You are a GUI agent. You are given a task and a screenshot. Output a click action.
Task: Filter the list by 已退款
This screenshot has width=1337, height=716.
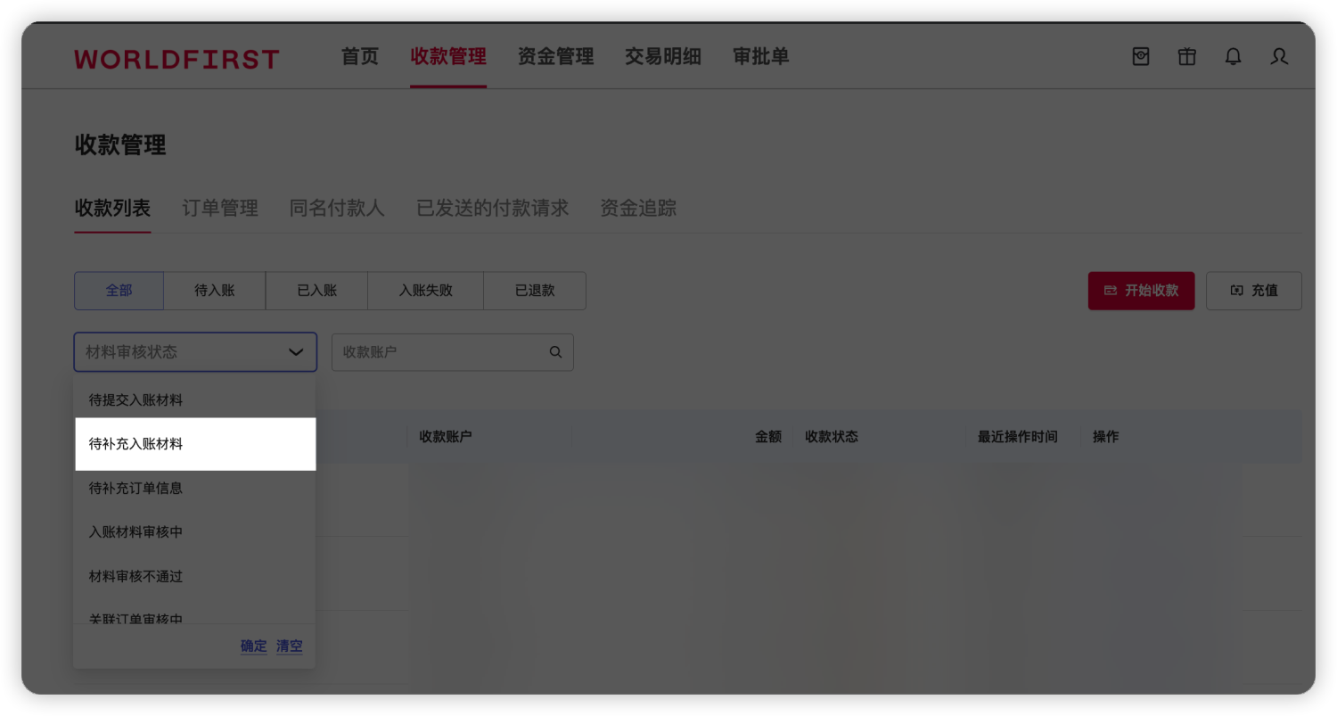(535, 291)
